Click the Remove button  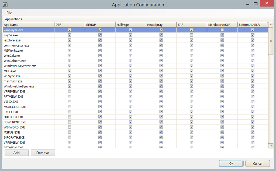tap(43, 153)
